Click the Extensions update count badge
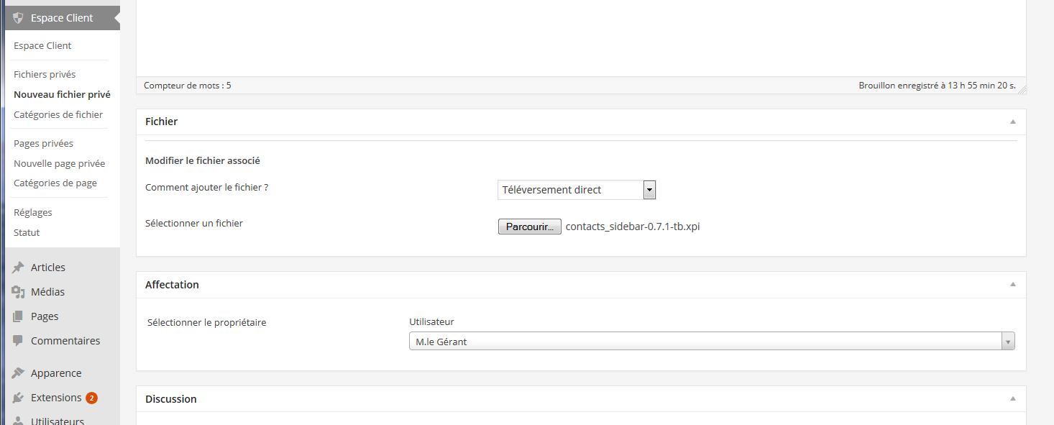1054x425 pixels. 91,398
